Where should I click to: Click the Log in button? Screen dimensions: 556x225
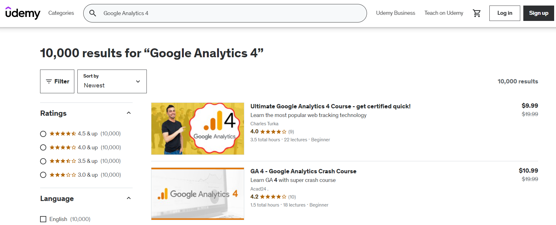coord(505,13)
